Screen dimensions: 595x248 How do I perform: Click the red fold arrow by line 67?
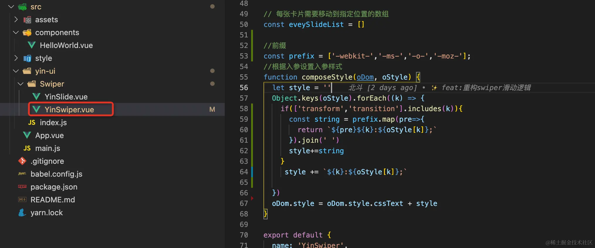click(x=252, y=198)
